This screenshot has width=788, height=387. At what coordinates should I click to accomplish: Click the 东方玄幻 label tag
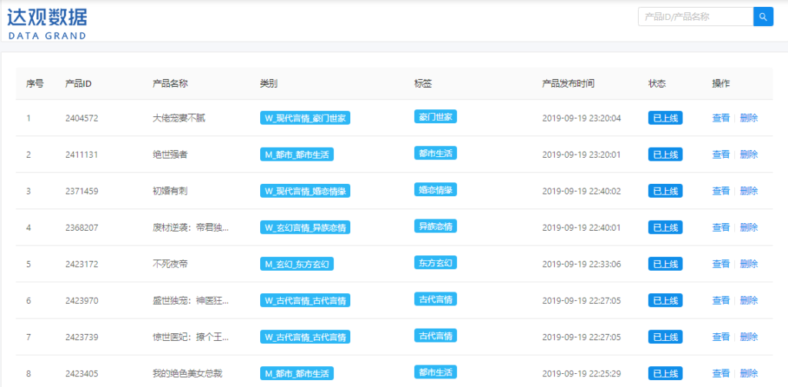(436, 262)
